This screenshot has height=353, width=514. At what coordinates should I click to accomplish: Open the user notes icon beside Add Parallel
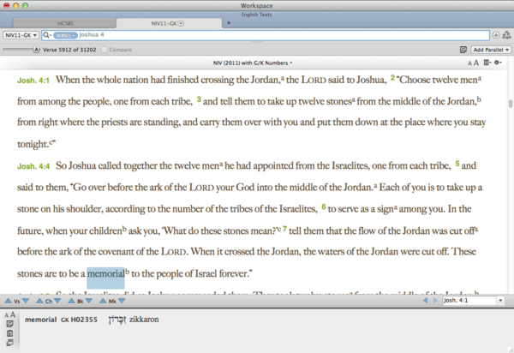click(463, 50)
